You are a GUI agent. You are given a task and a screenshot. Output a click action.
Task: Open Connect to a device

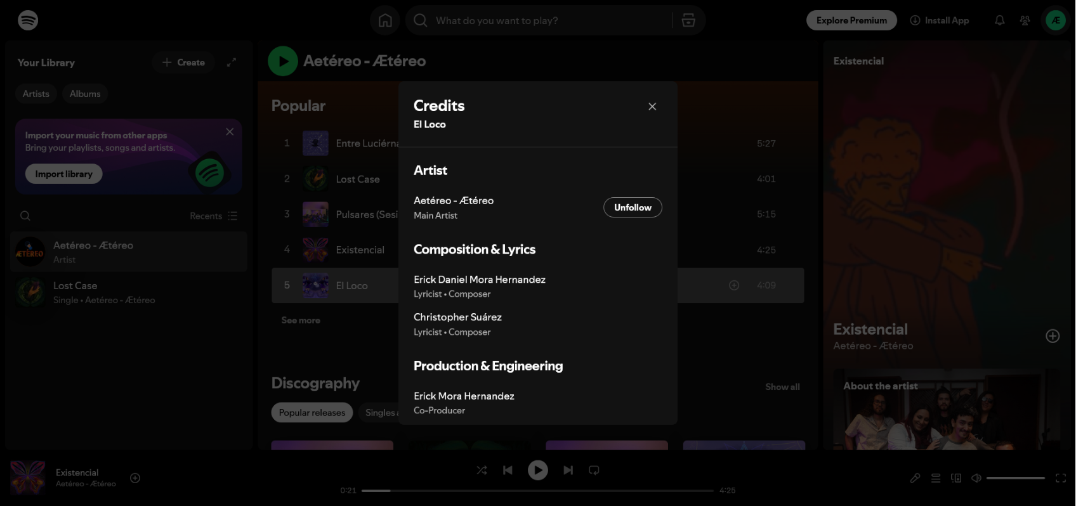pyautogui.click(x=956, y=478)
